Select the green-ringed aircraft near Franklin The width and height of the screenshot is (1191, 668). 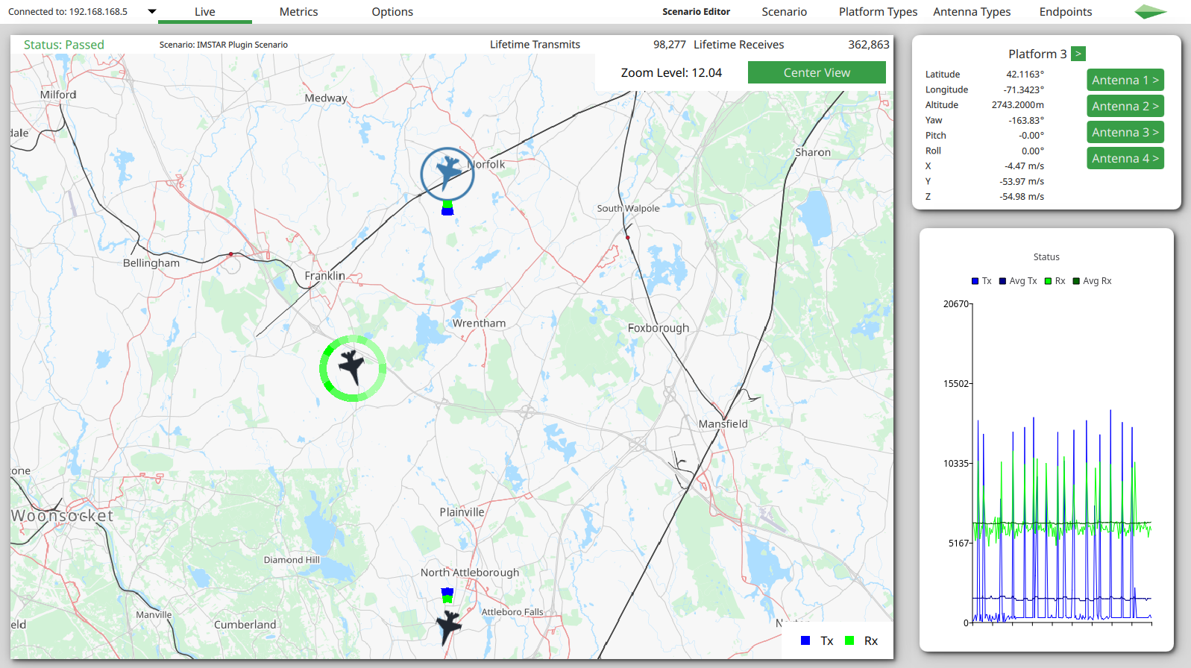[352, 368]
